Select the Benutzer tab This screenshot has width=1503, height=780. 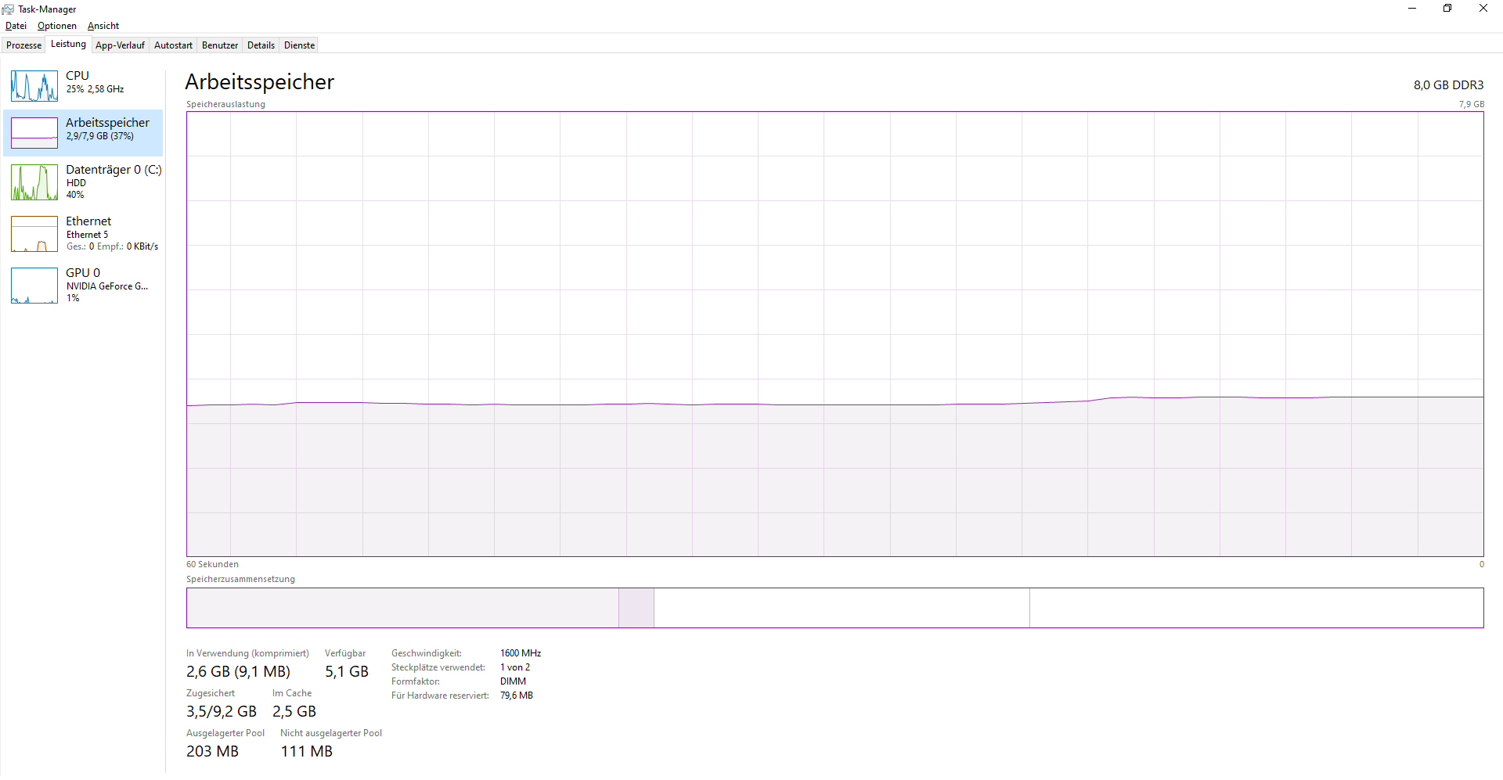coord(219,45)
